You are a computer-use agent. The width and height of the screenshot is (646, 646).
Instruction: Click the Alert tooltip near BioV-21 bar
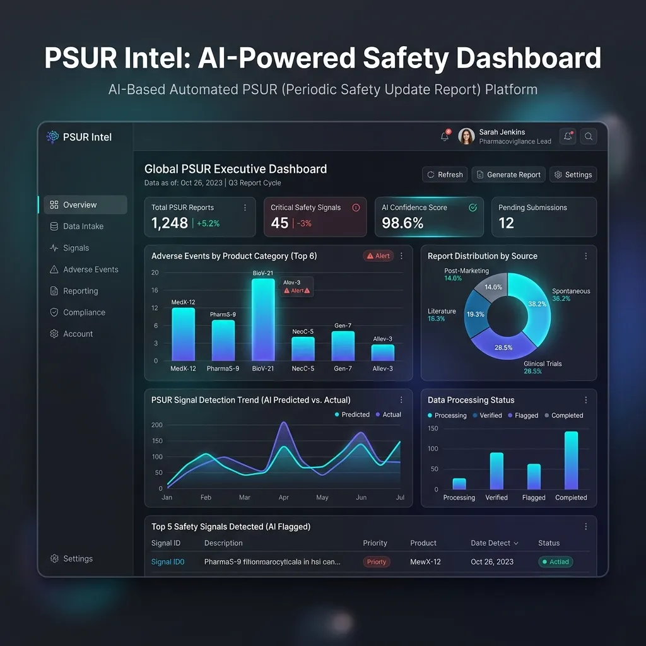(297, 287)
